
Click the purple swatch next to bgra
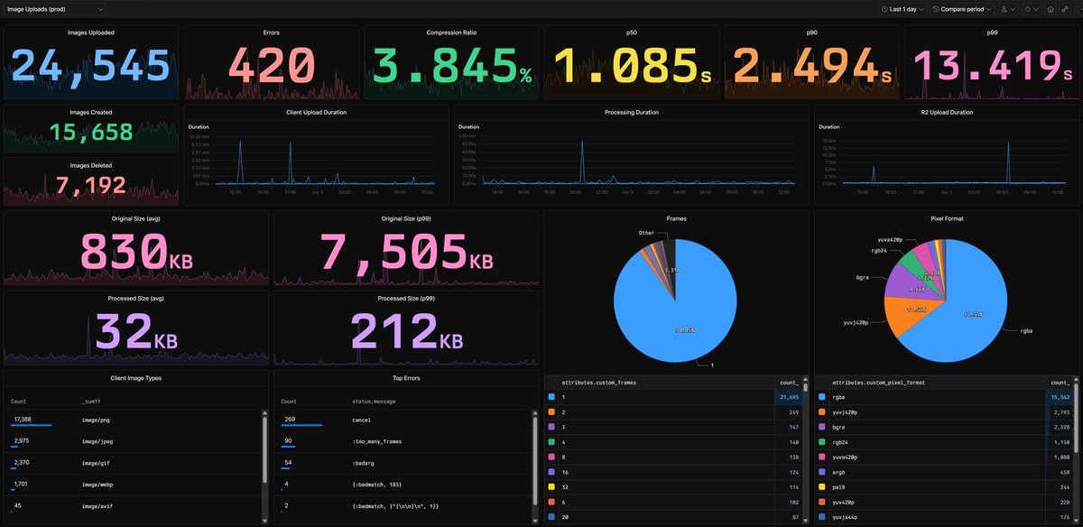coord(823,427)
